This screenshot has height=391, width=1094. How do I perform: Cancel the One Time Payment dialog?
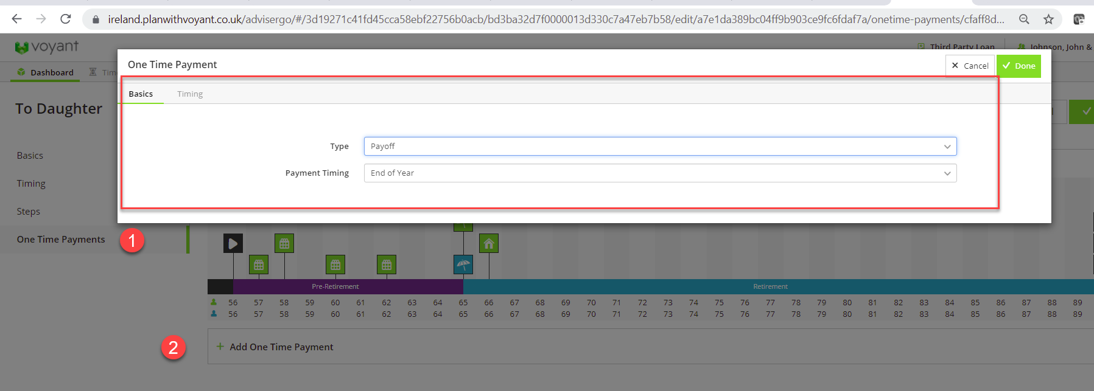coord(970,66)
